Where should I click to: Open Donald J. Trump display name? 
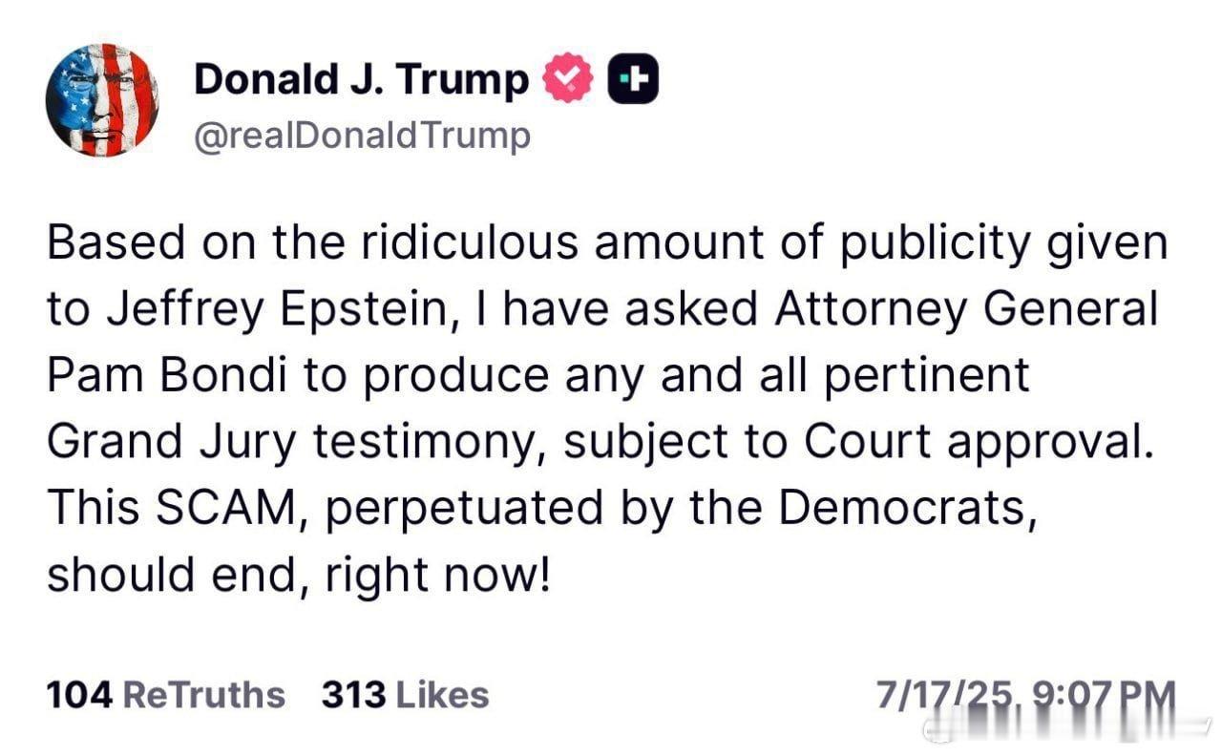361,80
